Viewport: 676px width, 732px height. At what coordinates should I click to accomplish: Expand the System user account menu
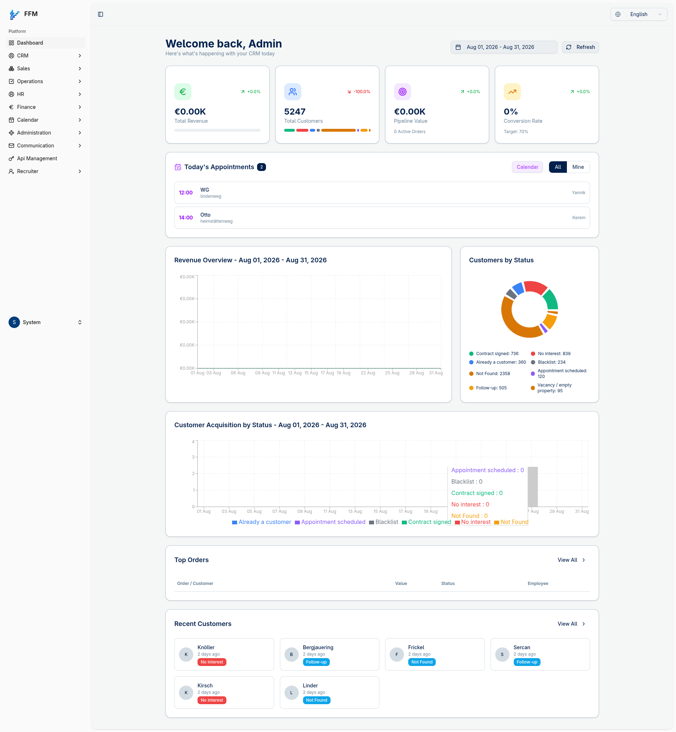(x=46, y=322)
